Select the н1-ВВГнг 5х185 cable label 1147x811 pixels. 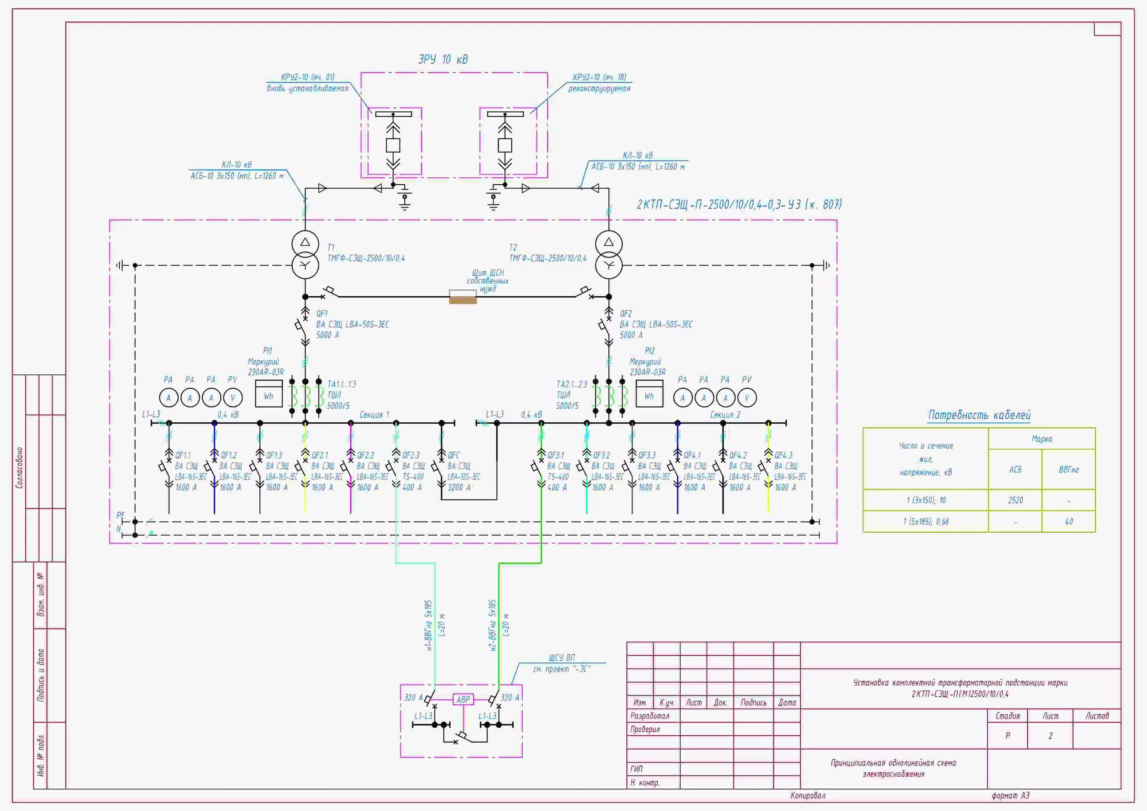428,625
